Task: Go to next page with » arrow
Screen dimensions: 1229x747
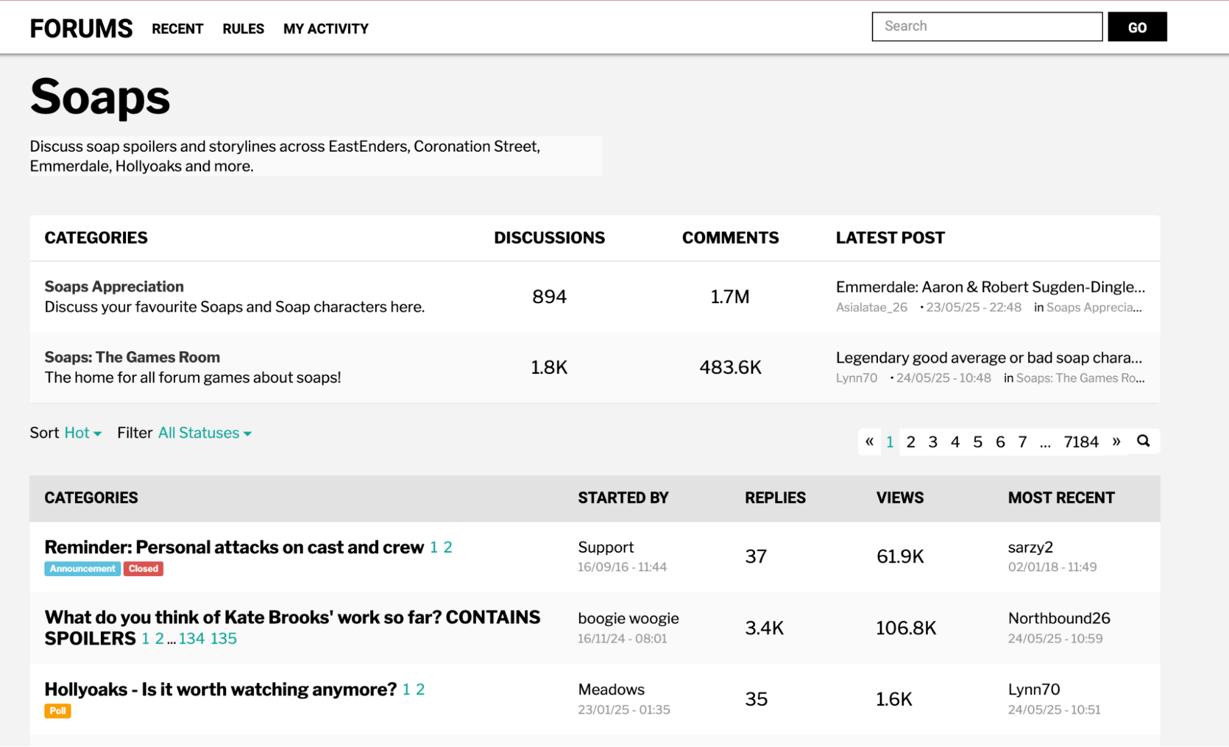Action: pyautogui.click(x=1116, y=441)
